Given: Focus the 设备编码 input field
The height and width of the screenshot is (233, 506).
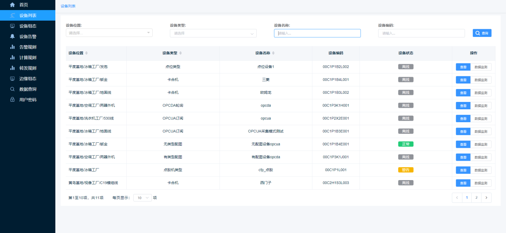Looking at the screenshot, I should [x=421, y=33].
